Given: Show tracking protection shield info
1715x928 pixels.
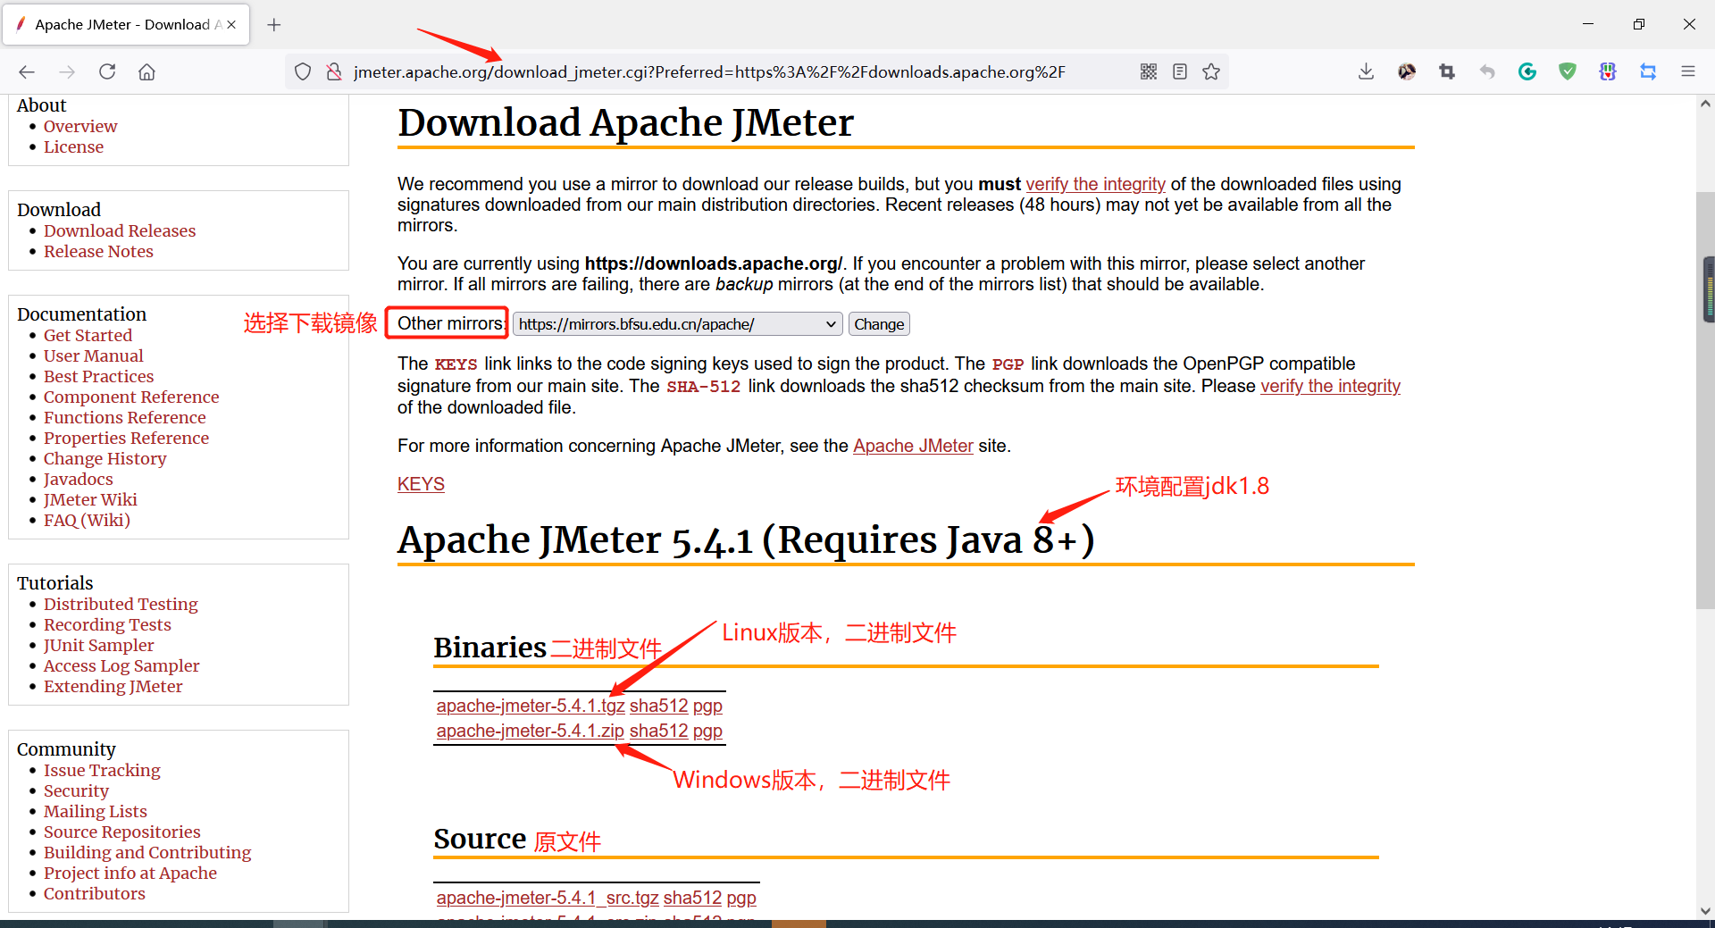Looking at the screenshot, I should coord(303,71).
